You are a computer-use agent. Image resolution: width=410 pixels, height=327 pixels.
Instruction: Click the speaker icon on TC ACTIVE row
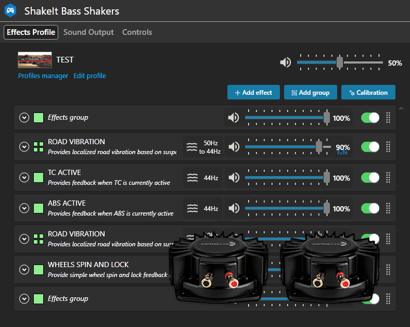point(234,178)
